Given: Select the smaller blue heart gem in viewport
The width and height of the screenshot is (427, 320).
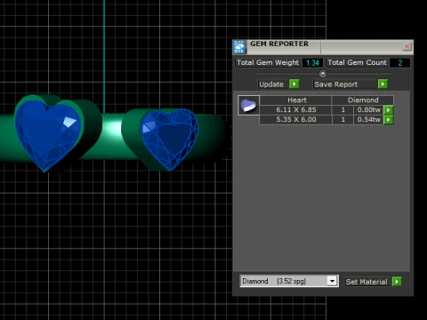Looking at the screenshot, I should [x=170, y=138].
